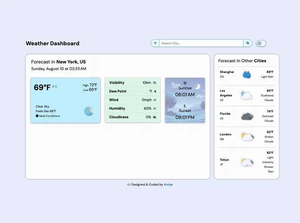
Task: Click the Sunday, August 10 date line
Action: point(58,69)
